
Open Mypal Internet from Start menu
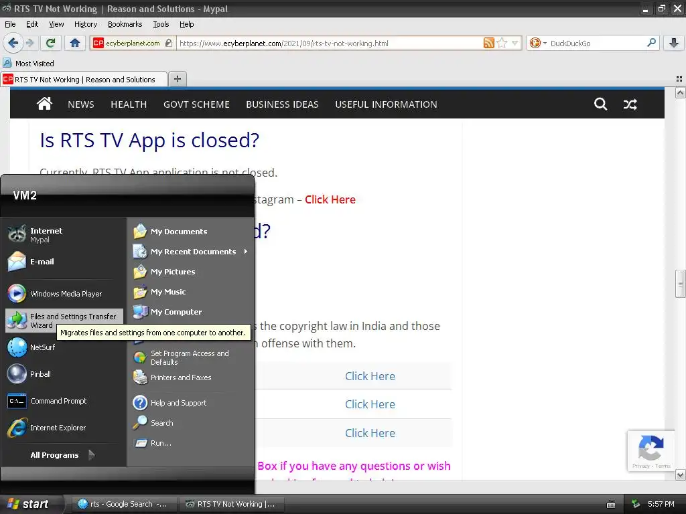click(x=65, y=235)
